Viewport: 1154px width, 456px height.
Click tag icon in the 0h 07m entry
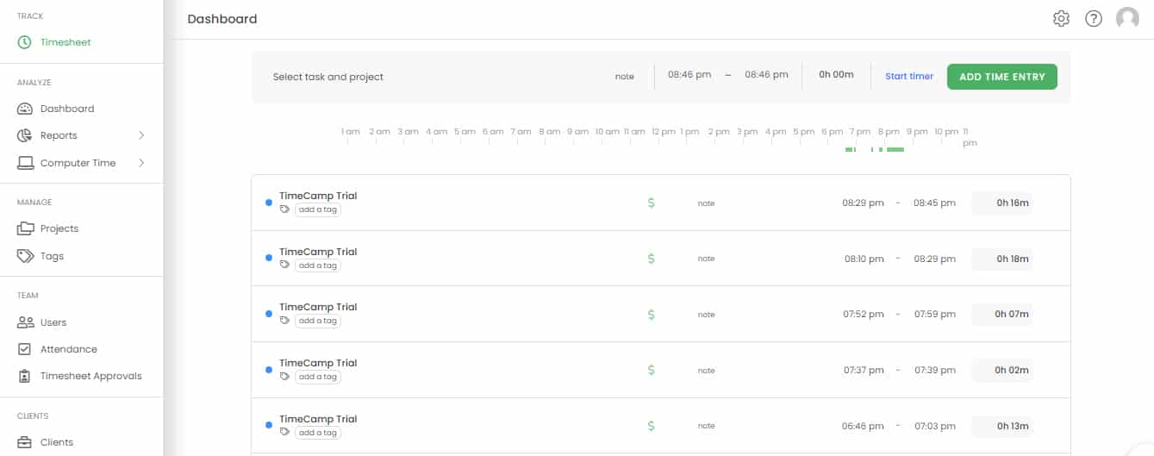pos(285,321)
